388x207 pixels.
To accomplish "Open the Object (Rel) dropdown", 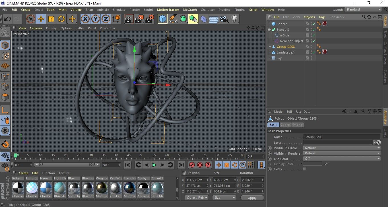I will pos(197,198).
